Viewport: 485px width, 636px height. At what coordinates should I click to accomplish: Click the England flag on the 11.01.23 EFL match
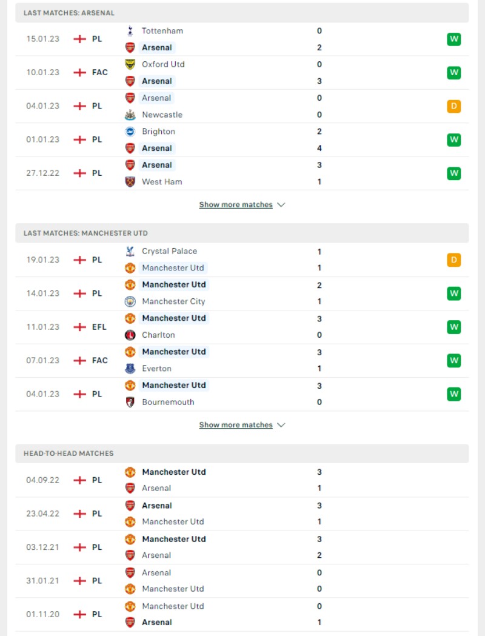[x=79, y=327]
